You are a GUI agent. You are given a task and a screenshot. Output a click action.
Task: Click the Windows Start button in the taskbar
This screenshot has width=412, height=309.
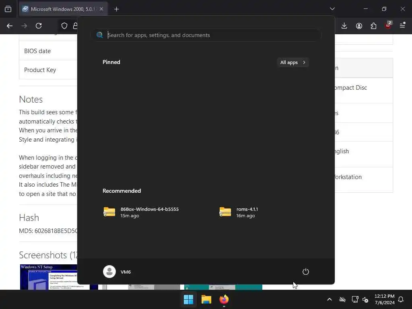(188, 299)
